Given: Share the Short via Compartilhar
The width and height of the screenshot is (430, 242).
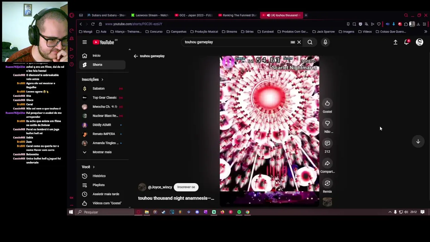Looking at the screenshot, I should 327,163.
